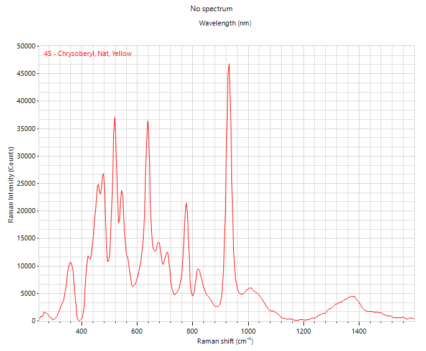The width and height of the screenshot is (426, 351).
Task: Click the 0 y-axis tick label
Action: click(x=34, y=321)
